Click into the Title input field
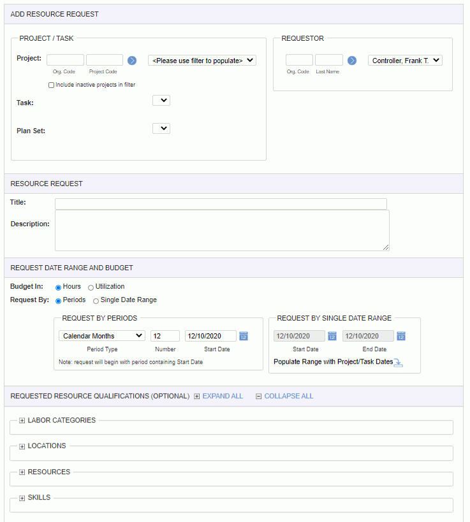This screenshot has height=522, width=470. coord(221,204)
